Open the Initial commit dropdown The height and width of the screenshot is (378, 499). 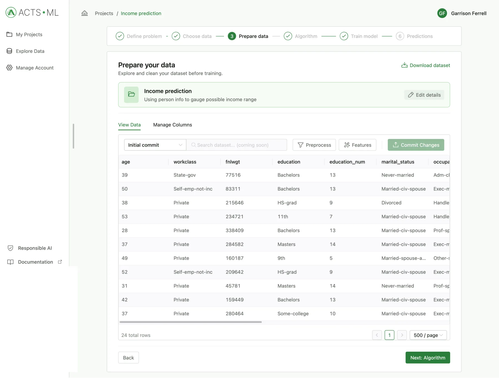point(155,145)
